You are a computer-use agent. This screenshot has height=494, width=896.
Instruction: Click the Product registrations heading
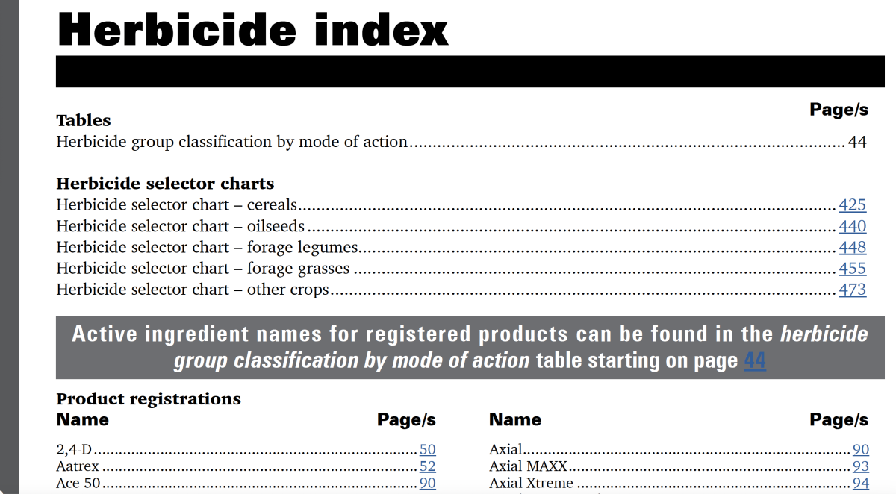[x=149, y=399]
